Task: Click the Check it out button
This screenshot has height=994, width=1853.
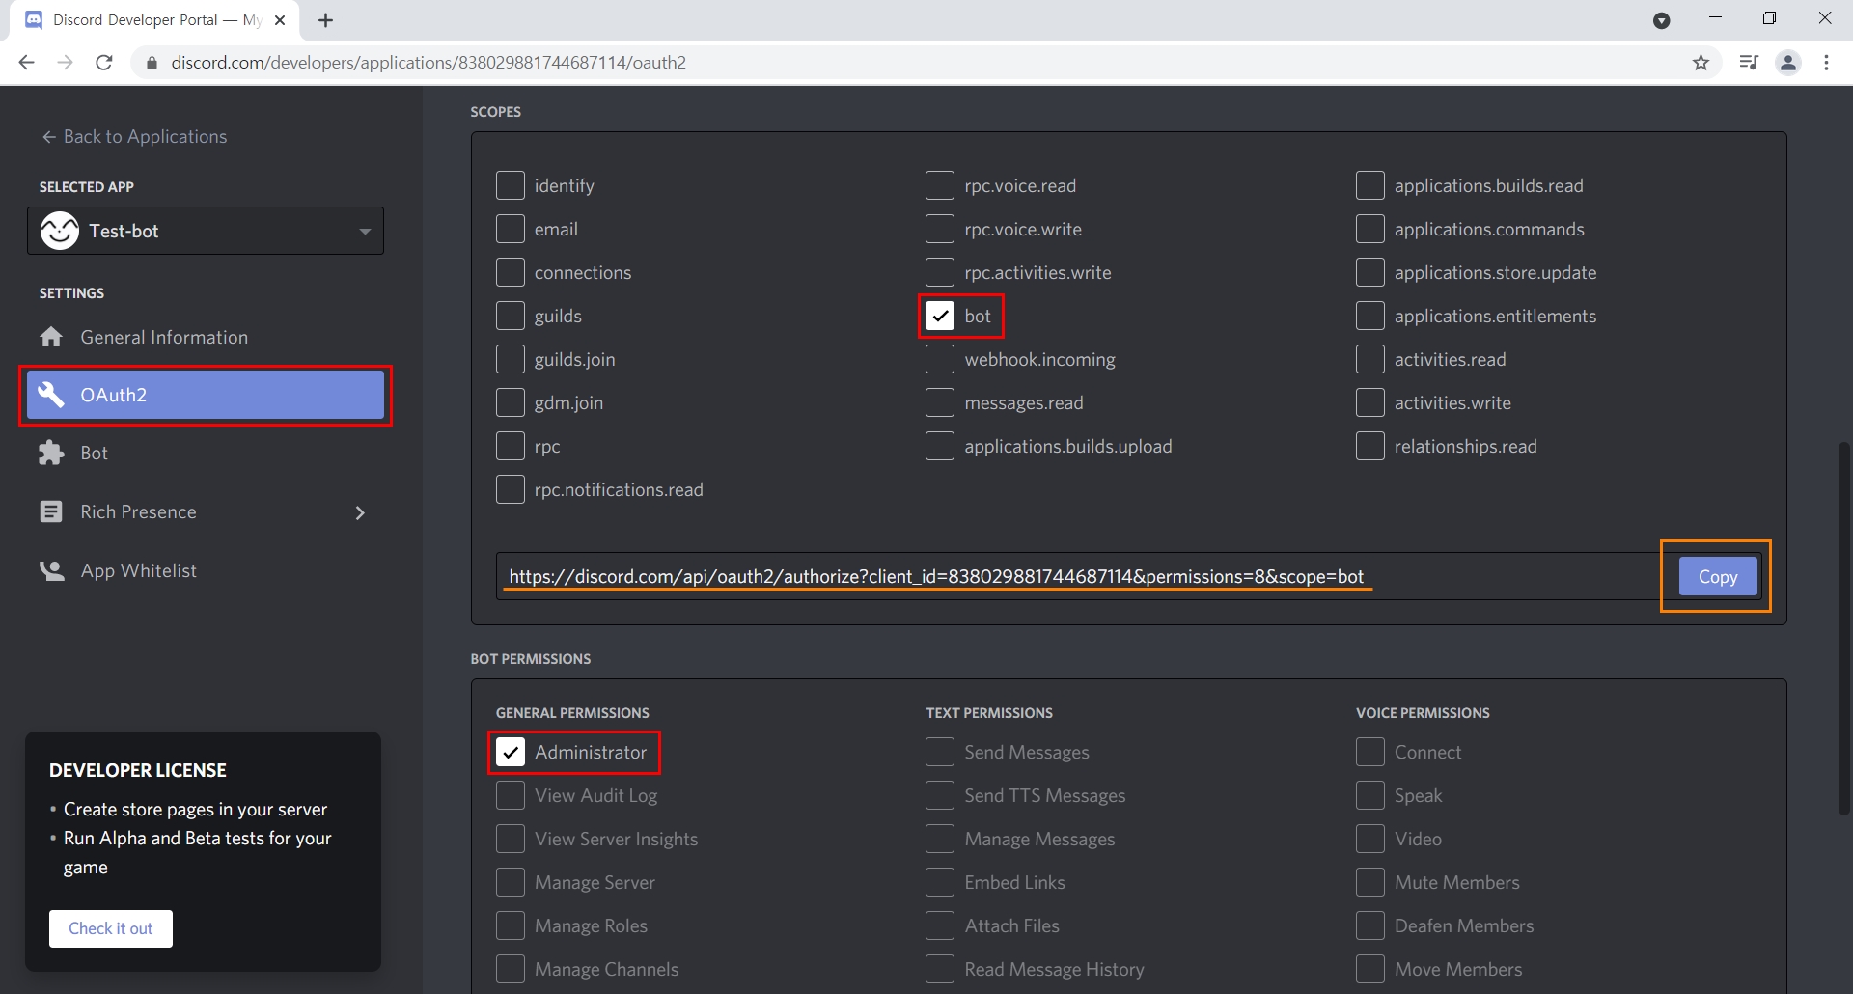Action: click(x=111, y=928)
